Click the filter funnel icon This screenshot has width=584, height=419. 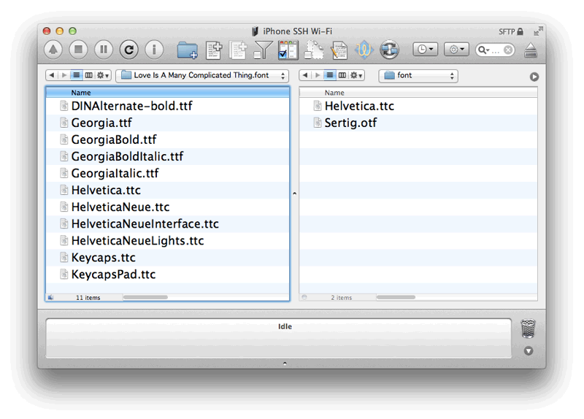click(263, 50)
